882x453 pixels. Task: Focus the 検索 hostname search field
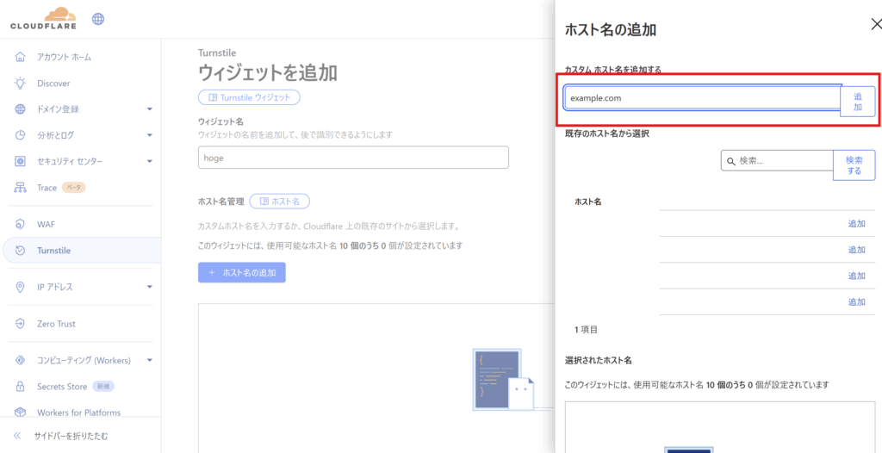click(x=777, y=161)
